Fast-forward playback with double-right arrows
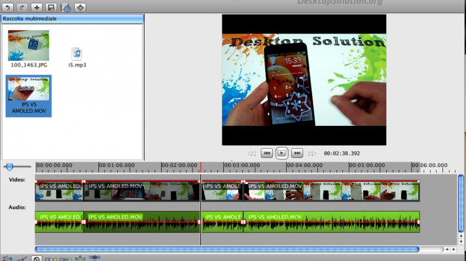466x261 pixels. [x=312, y=153]
